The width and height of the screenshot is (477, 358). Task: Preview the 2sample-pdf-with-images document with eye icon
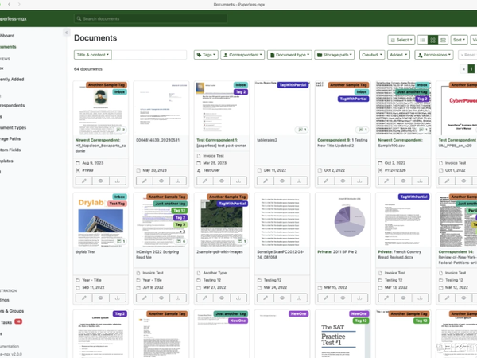pyautogui.click(x=222, y=298)
